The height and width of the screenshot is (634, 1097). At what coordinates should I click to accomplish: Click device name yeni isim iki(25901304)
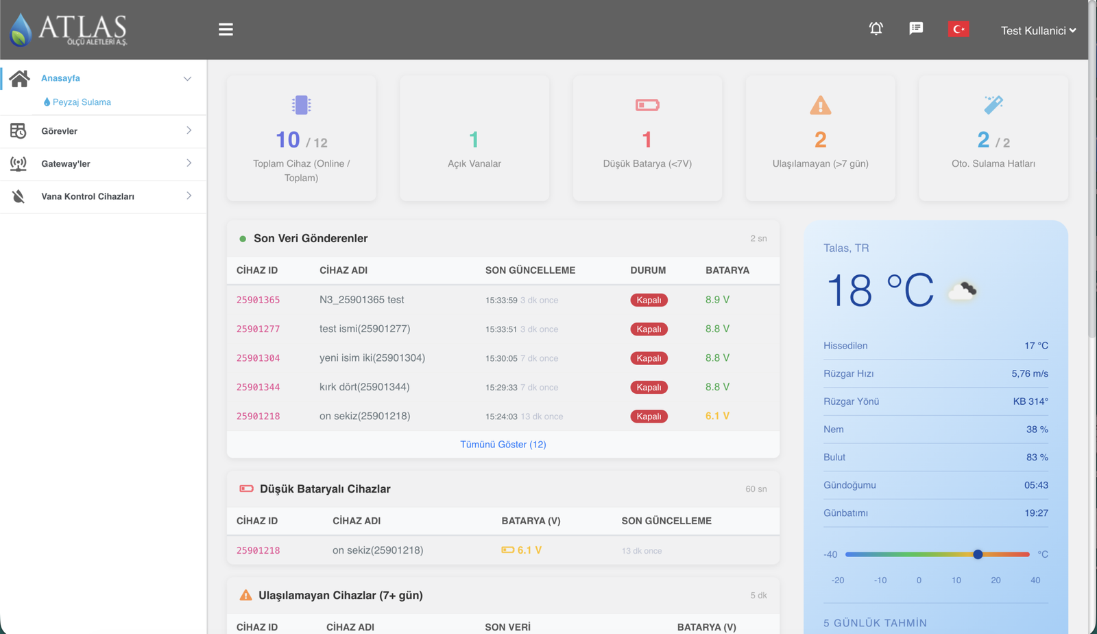coord(372,358)
